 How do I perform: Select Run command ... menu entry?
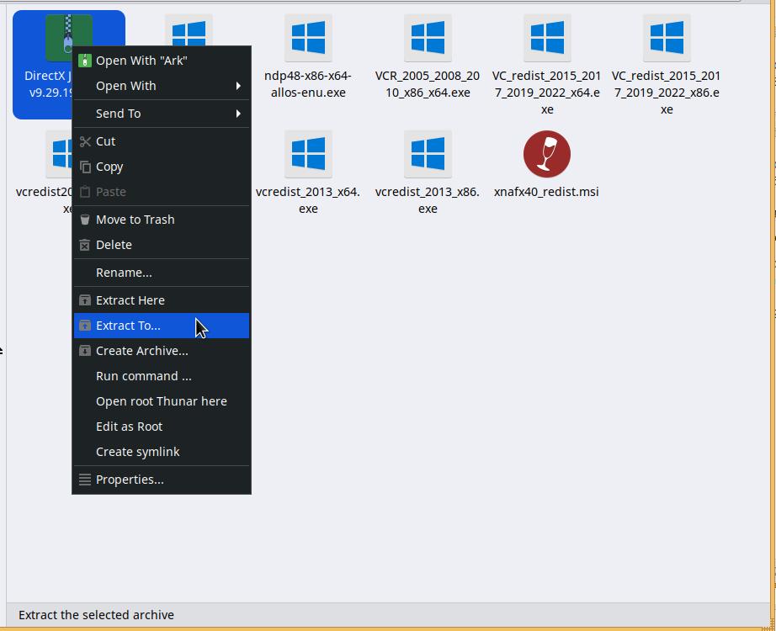click(x=162, y=375)
